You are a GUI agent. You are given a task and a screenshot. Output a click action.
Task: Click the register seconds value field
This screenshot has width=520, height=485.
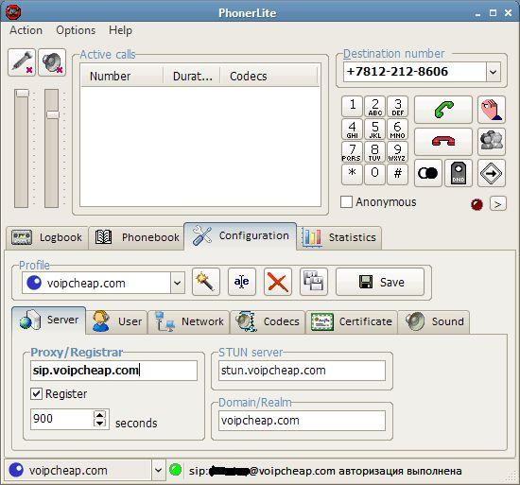(x=62, y=419)
